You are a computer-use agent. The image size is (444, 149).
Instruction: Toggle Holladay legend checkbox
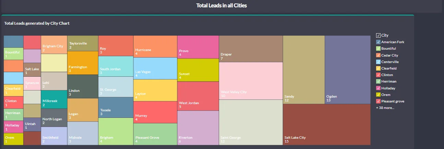[x=378, y=88]
